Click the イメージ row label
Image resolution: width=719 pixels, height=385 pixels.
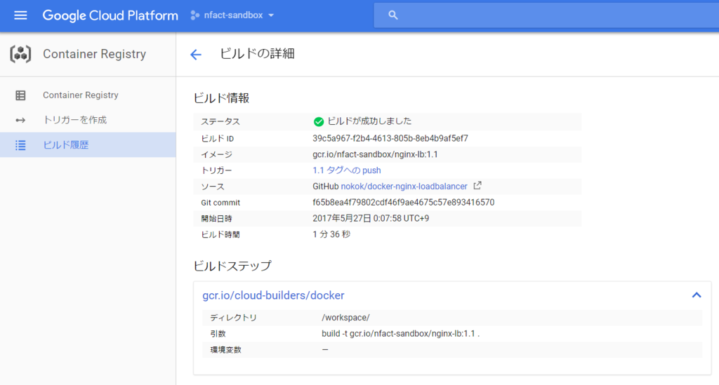[x=216, y=155]
